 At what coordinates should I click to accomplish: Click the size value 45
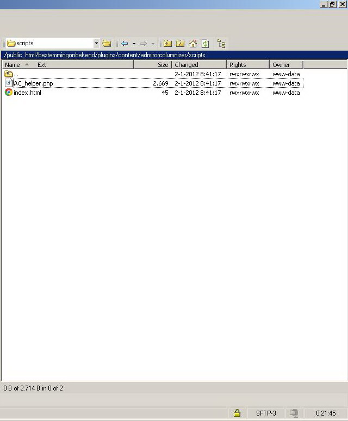pyautogui.click(x=165, y=93)
